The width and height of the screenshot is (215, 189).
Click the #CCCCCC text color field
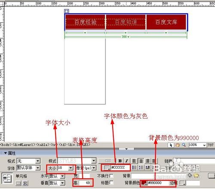click(120, 168)
